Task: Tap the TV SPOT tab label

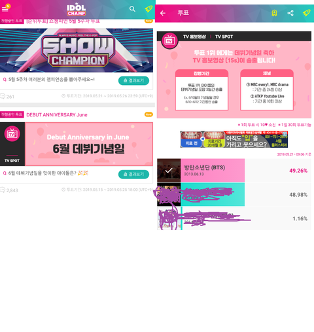Action: click(224, 37)
